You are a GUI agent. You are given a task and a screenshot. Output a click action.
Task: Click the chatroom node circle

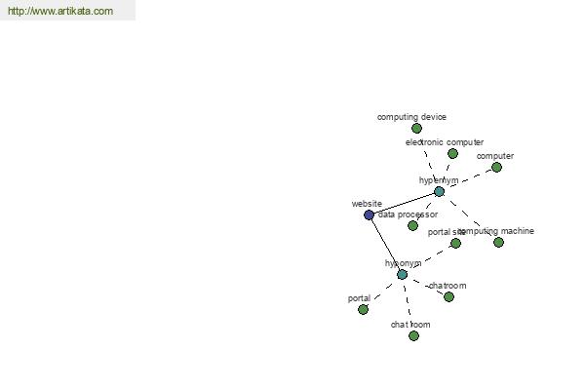(x=448, y=297)
